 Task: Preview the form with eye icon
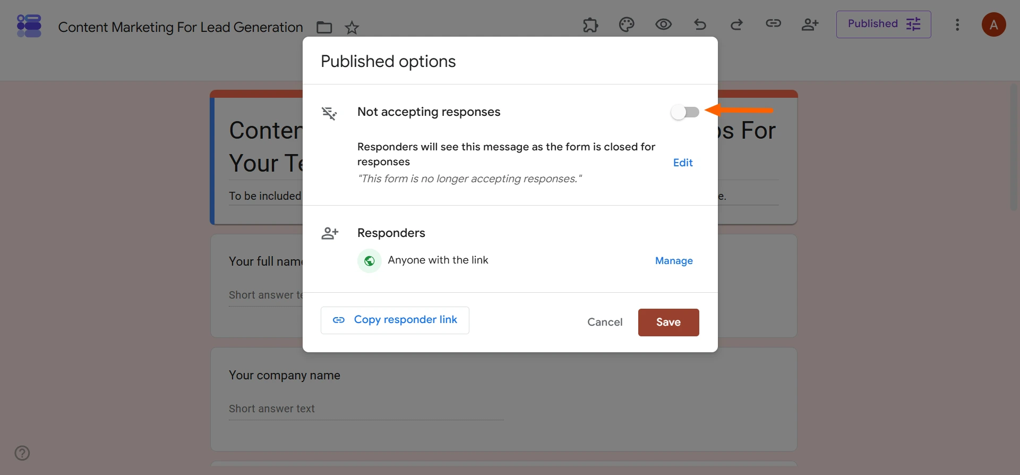point(663,24)
